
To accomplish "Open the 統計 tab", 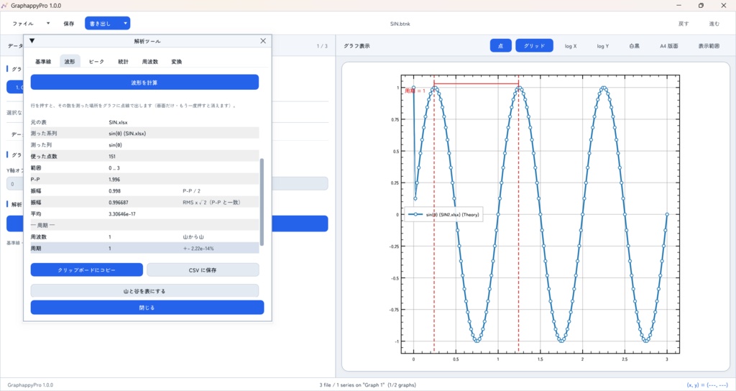I will tap(123, 62).
